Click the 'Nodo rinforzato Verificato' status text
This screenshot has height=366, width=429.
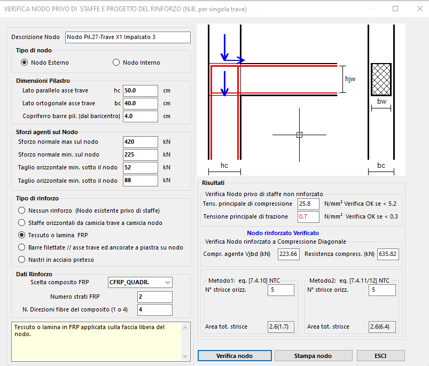tap(283, 233)
